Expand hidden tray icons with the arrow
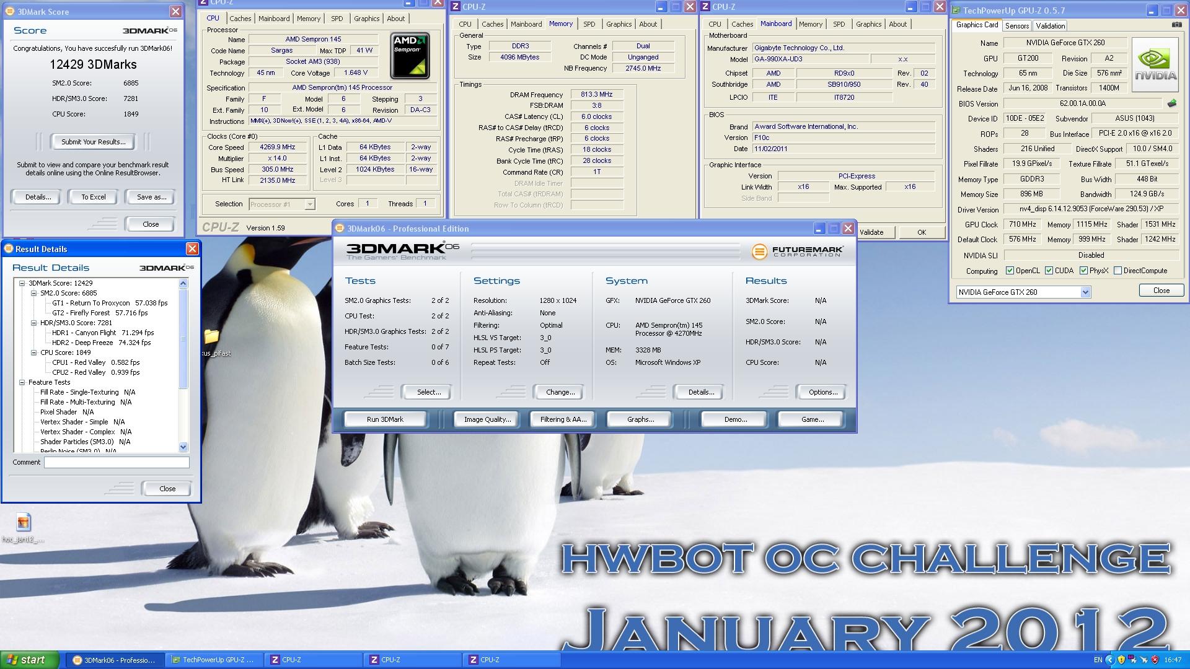This screenshot has width=1190, height=669. 1110,660
